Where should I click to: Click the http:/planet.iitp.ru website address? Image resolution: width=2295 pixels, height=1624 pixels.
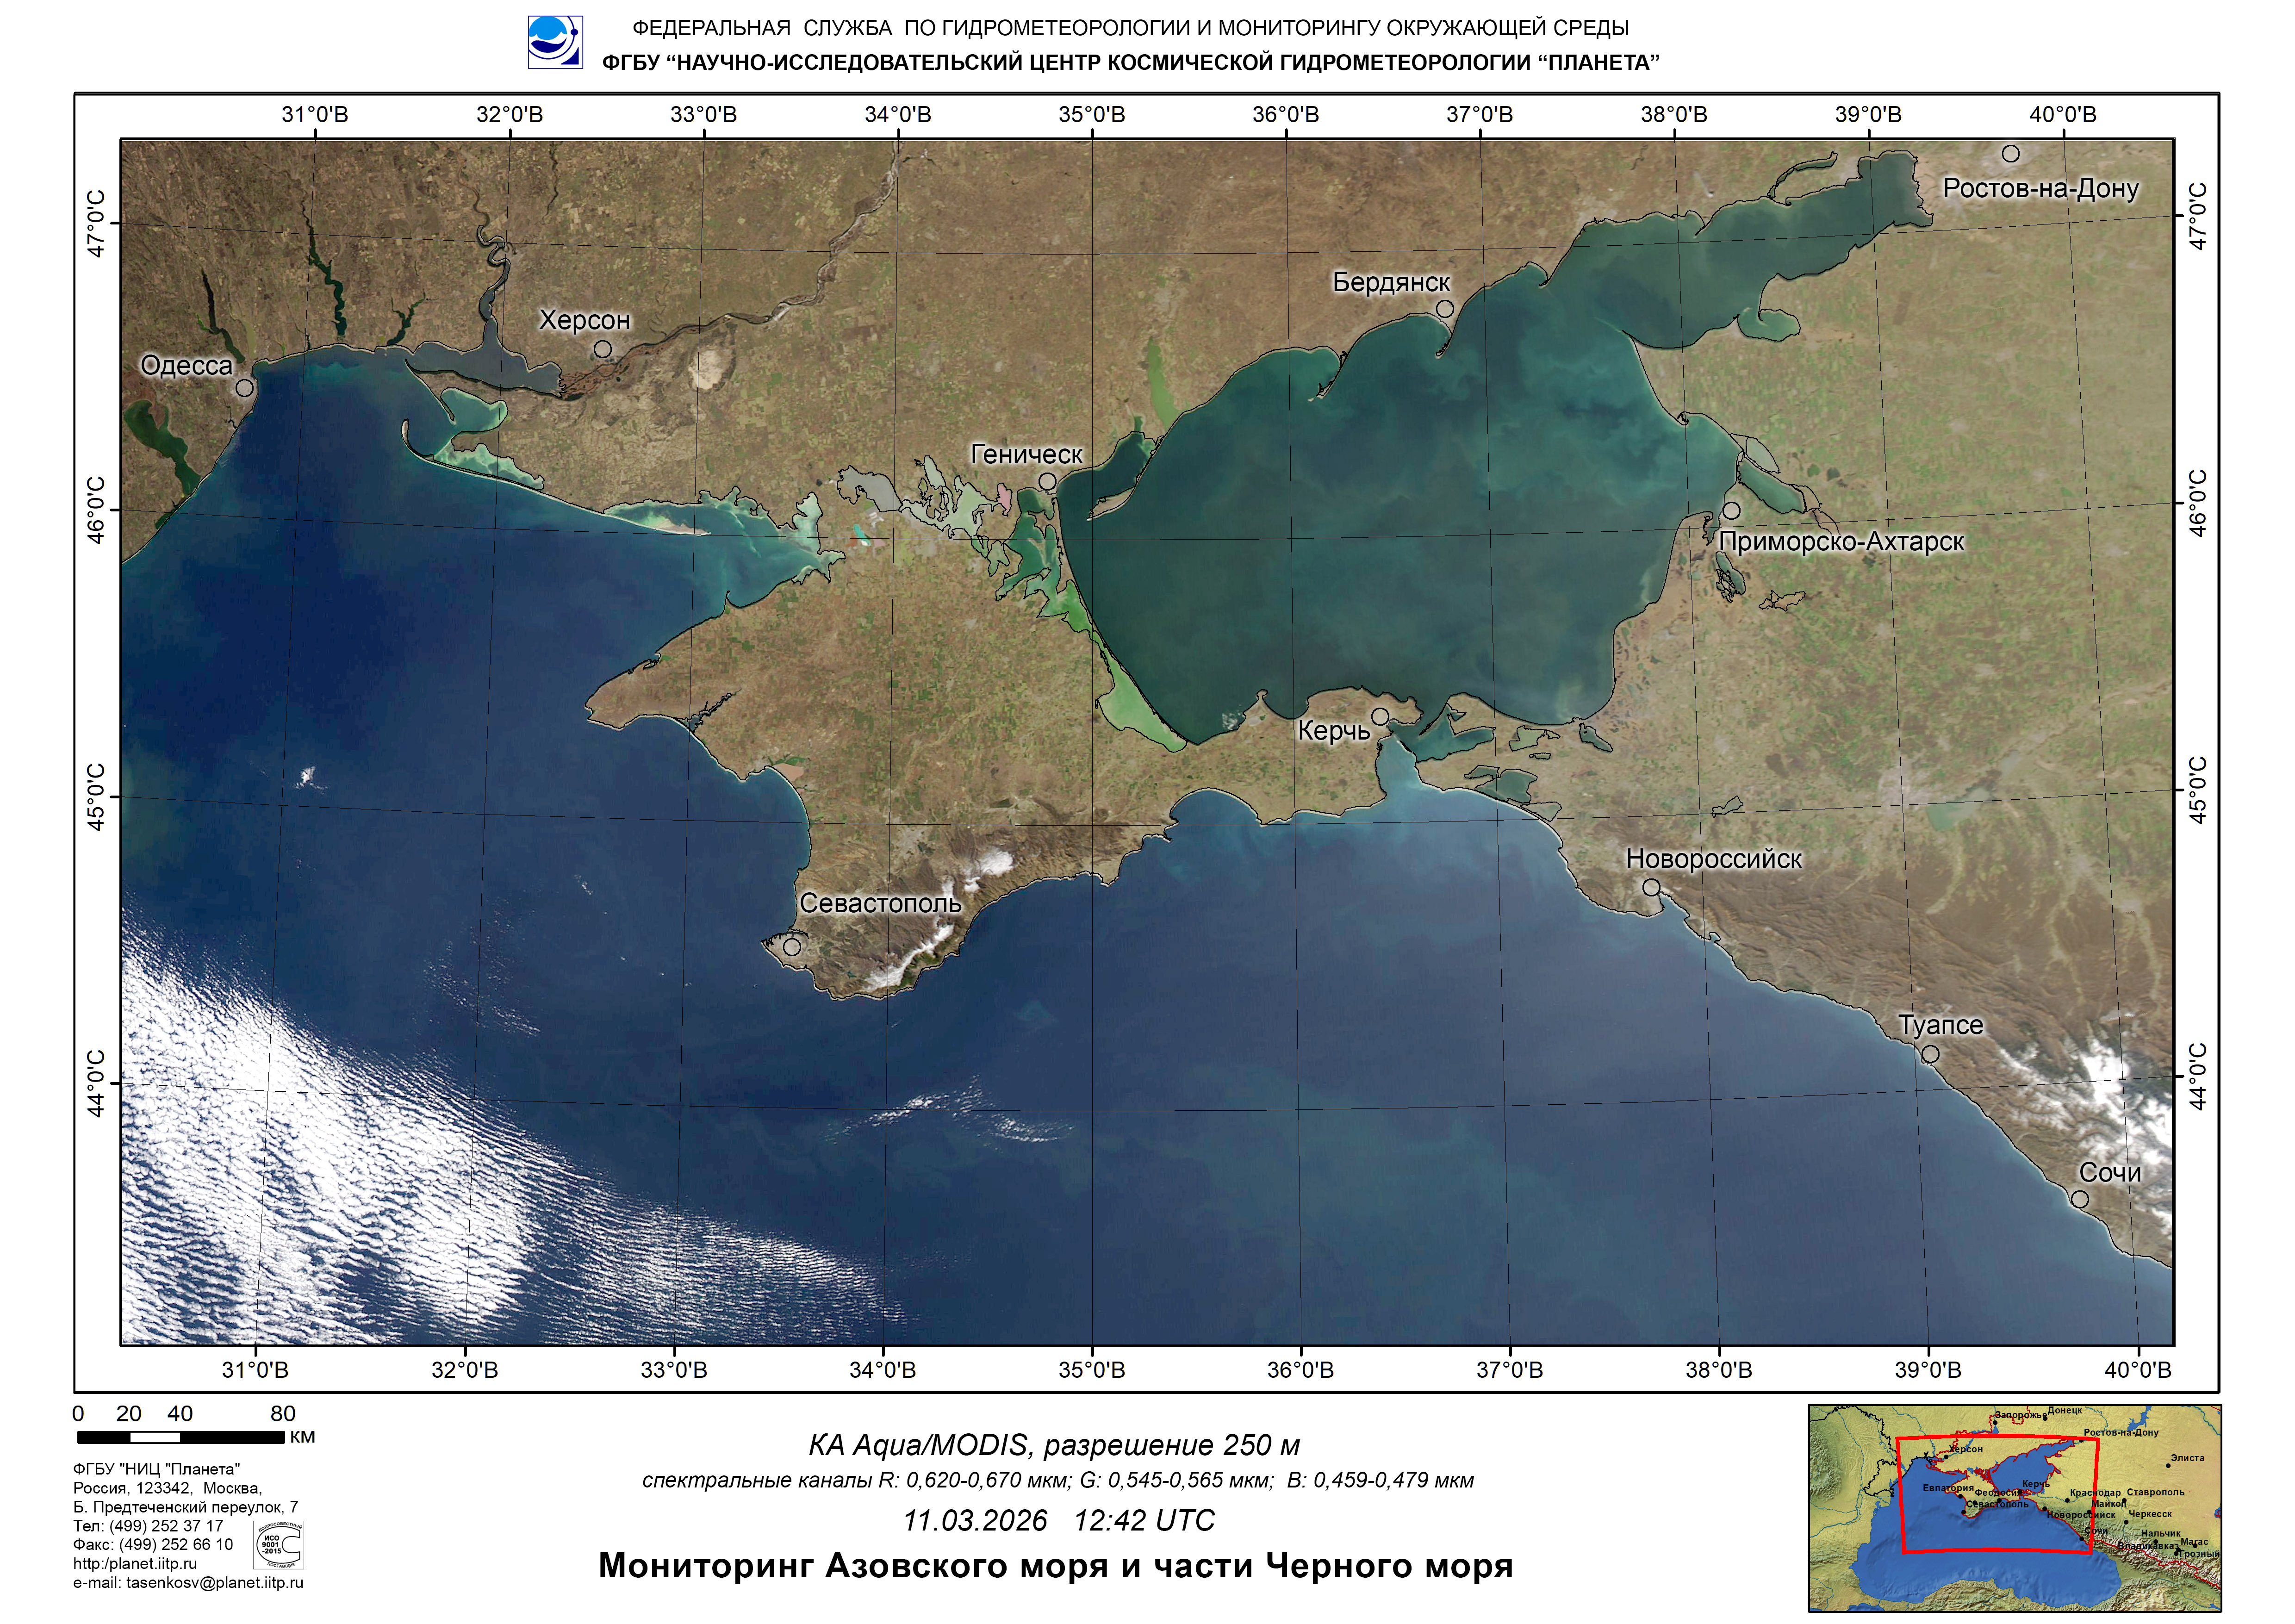click(135, 1564)
